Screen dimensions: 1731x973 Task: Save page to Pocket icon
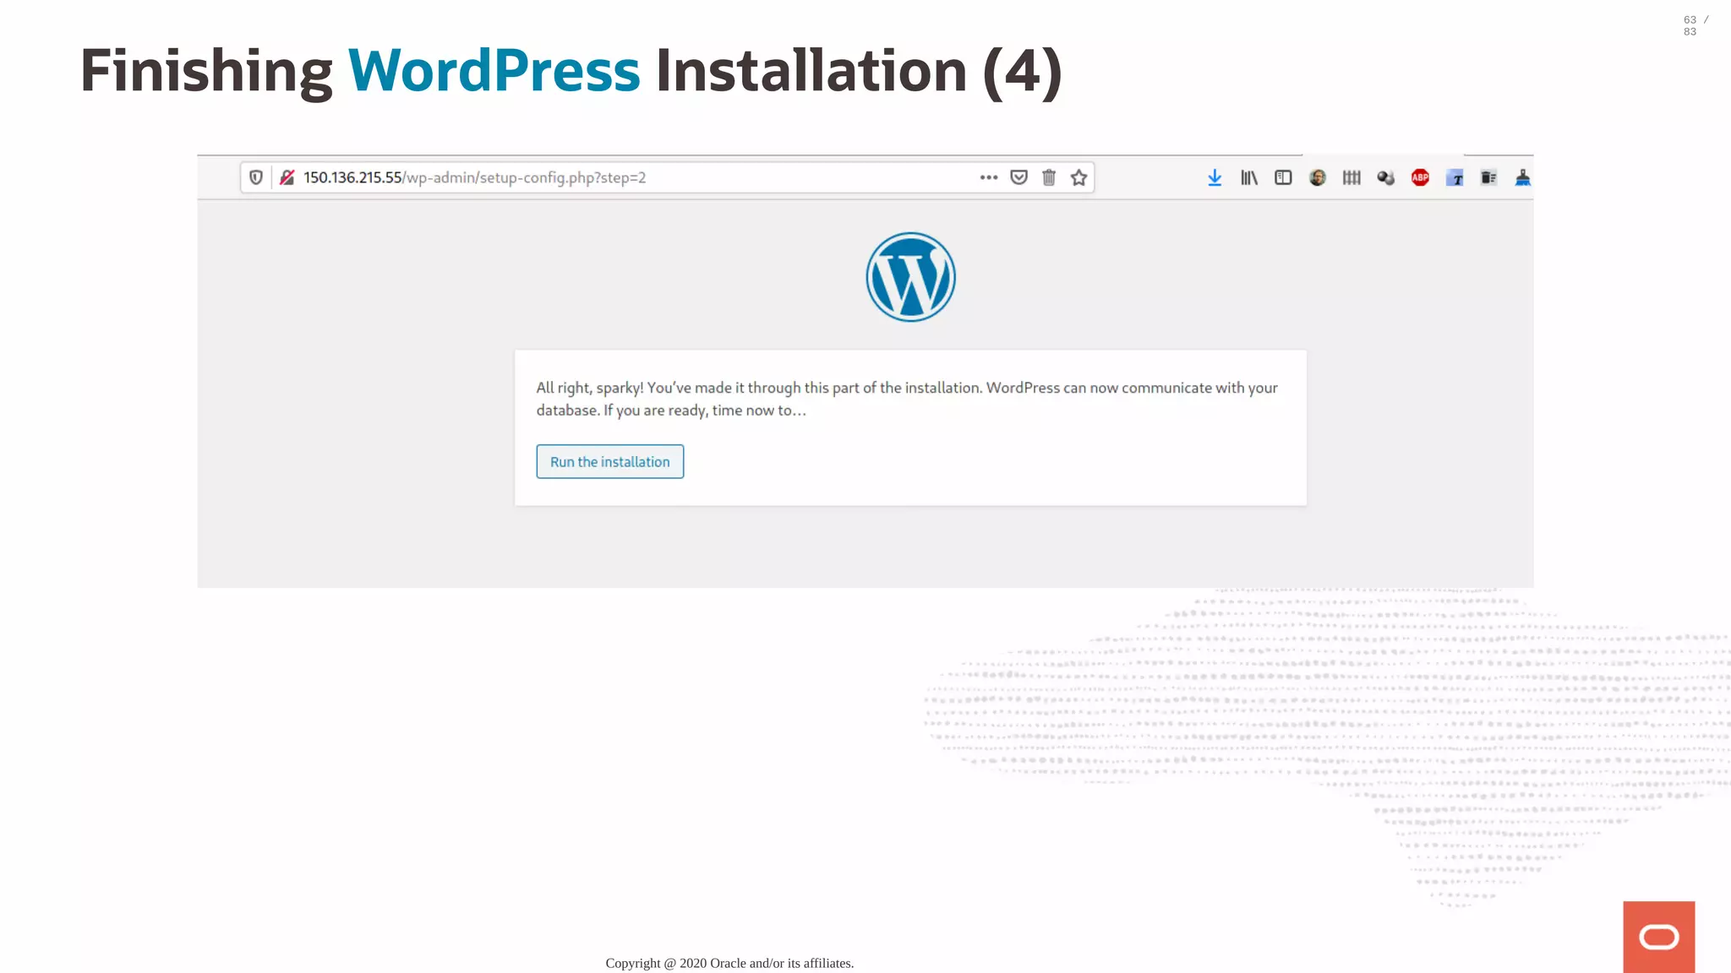point(1018,177)
